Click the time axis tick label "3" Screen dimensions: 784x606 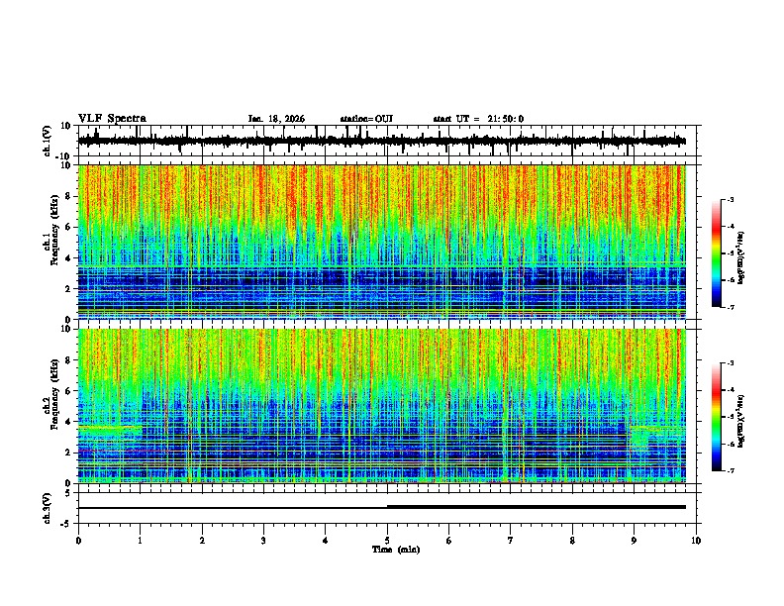(263, 541)
